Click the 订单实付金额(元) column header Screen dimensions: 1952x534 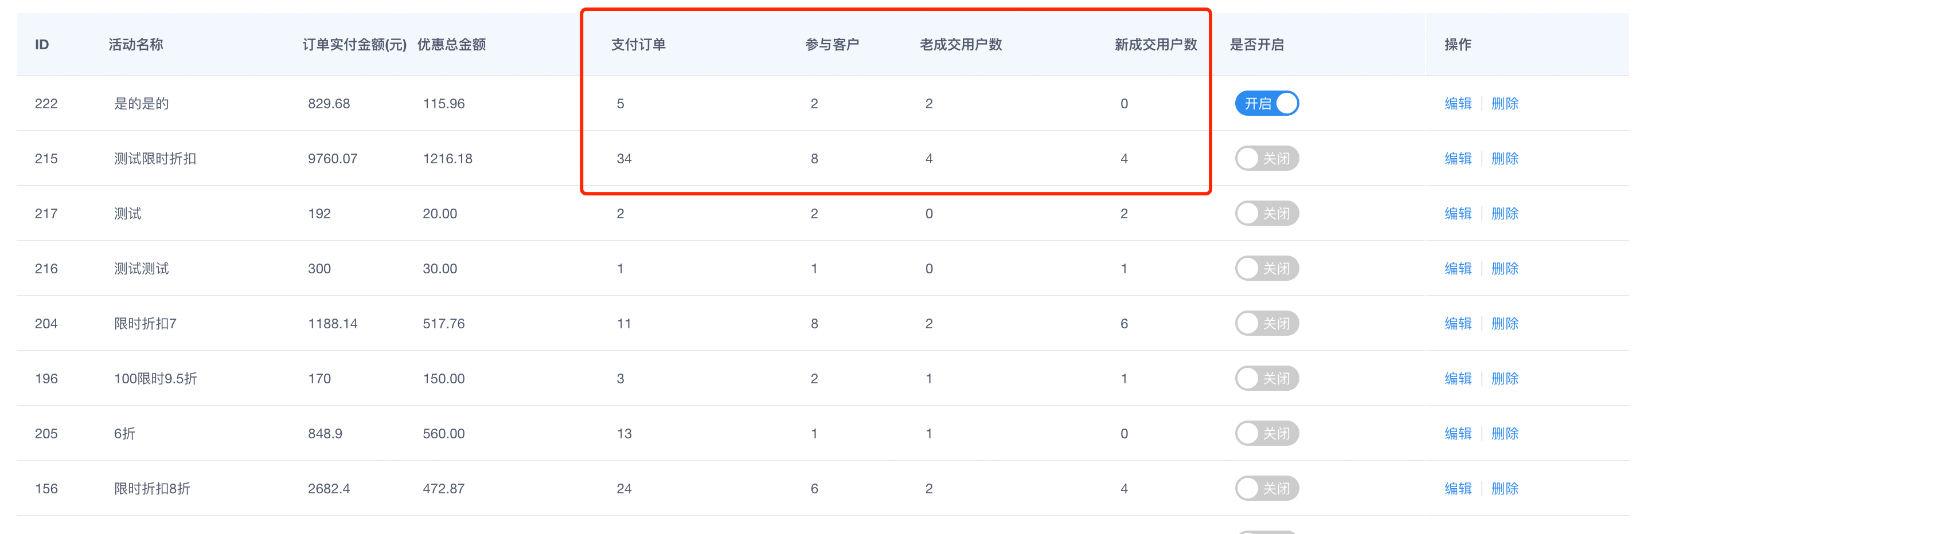[x=354, y=45]
